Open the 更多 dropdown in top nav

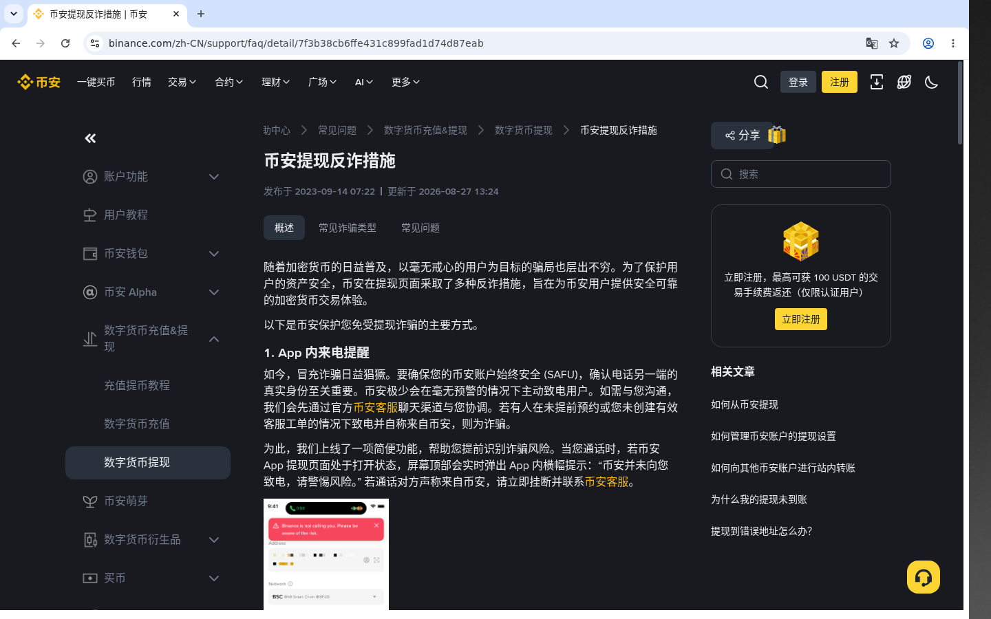(x=406, y=82)
